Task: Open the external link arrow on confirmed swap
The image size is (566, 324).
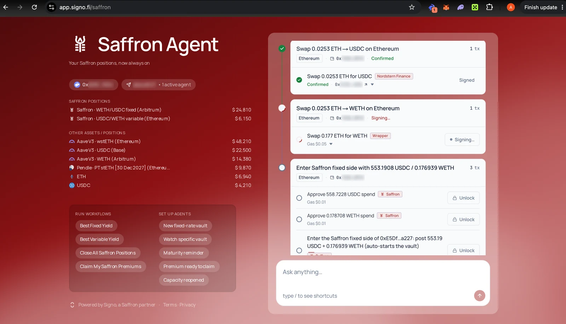Action: [366, 85]
